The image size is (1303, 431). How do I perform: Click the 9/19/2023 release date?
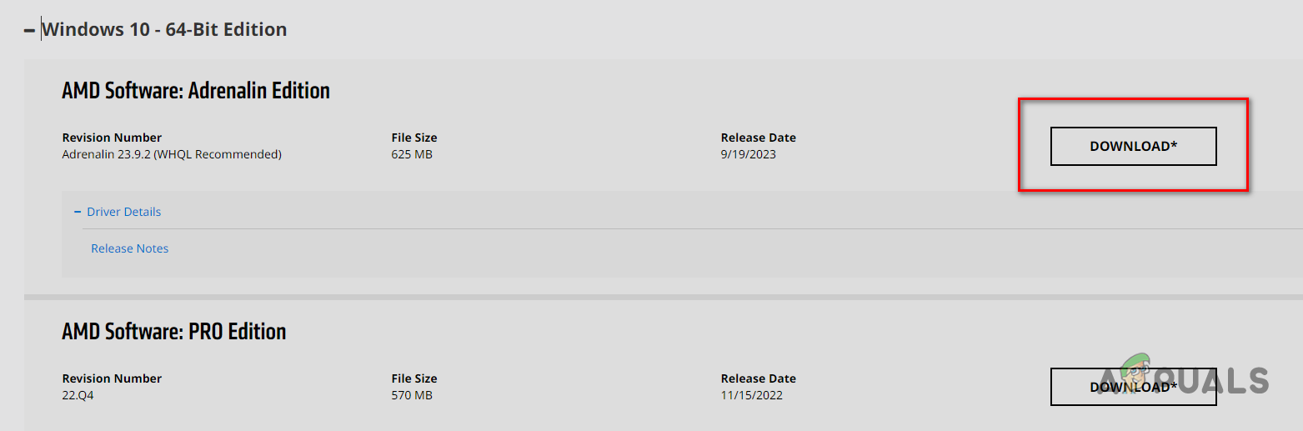748,154
